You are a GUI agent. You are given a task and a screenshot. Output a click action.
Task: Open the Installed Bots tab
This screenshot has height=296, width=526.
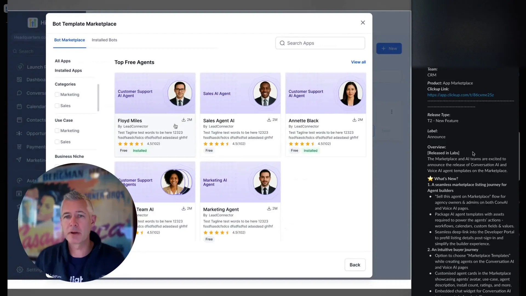click(104, 40)
